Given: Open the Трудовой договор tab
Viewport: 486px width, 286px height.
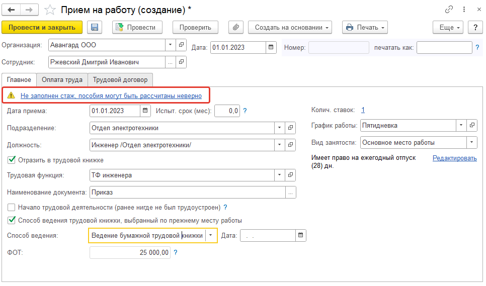Looking at the screenshot, I should point(120,80).
